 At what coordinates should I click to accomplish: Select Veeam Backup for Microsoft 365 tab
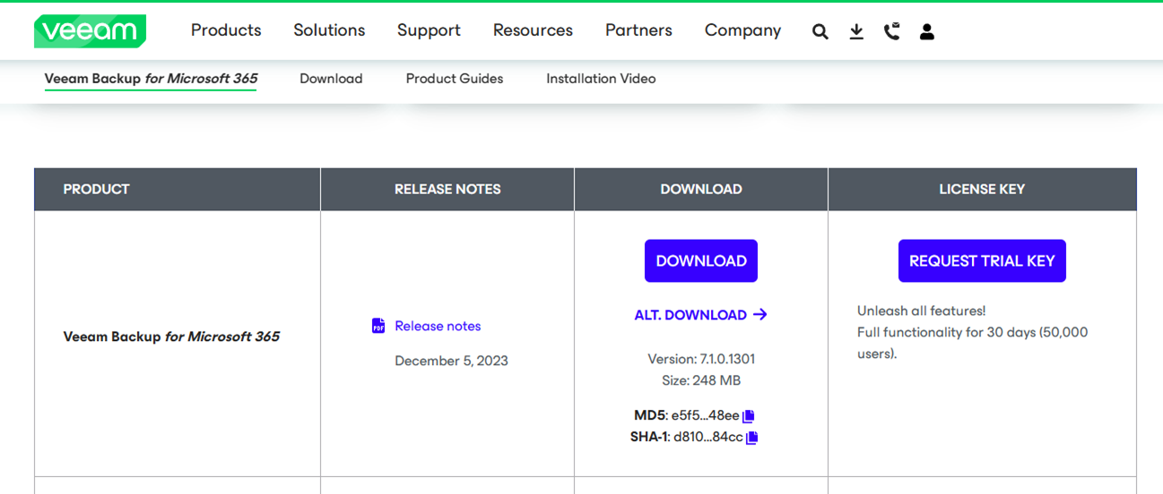151,79
